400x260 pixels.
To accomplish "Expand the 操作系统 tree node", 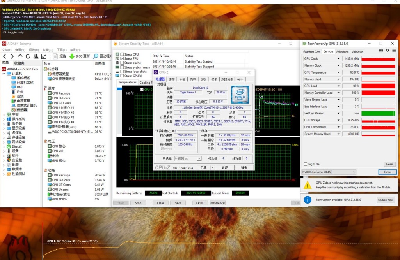I will point(4,119).
